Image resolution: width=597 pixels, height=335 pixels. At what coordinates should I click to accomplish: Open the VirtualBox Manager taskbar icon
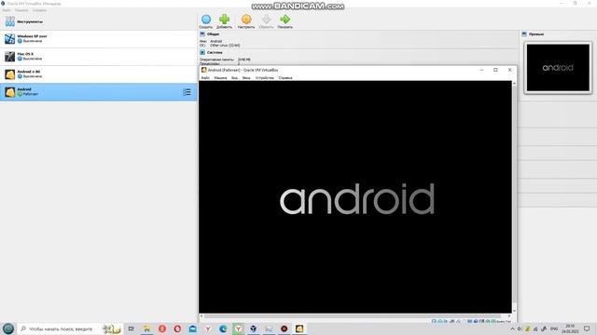254,328
